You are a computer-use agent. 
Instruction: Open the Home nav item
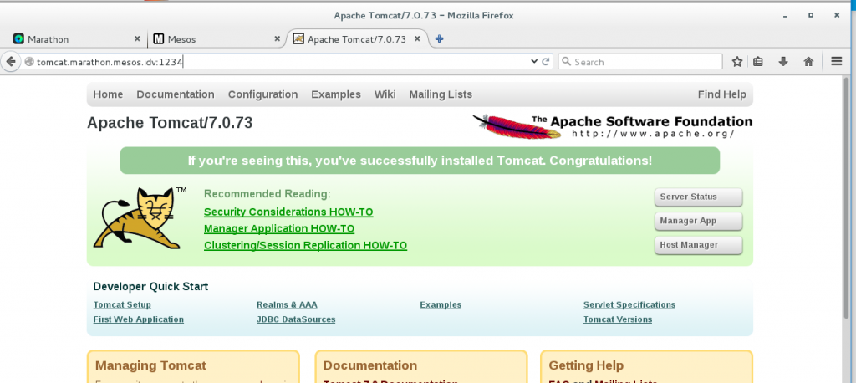[x=108, y=94]
